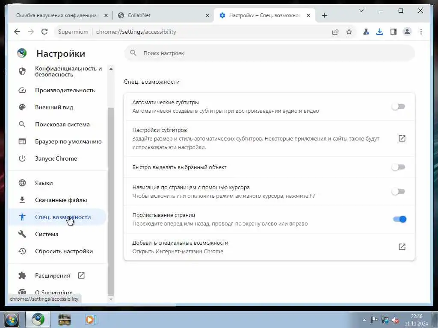Click the reset clock icon beside Сбросить настройки
The image size is (438, 328).
pos(22,251)
